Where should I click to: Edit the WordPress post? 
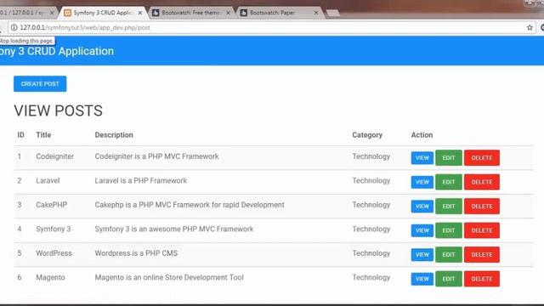pos(449,255)
